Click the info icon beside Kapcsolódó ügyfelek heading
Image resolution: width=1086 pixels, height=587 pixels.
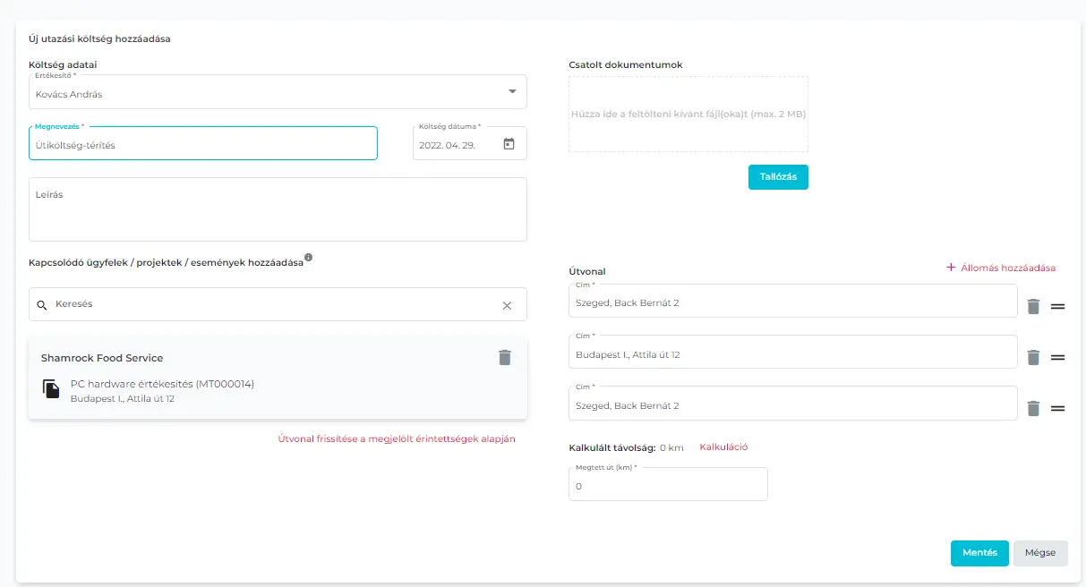click(x=309, y=258)
